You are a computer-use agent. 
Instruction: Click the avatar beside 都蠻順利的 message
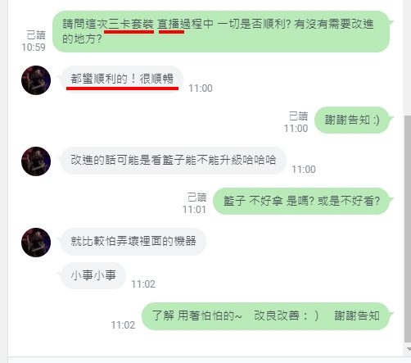[36, 80]
